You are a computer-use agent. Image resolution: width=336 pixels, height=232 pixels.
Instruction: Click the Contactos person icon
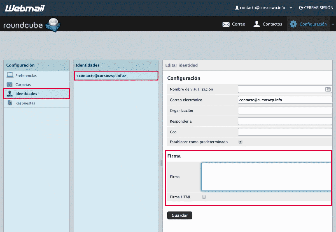[257, 24]
